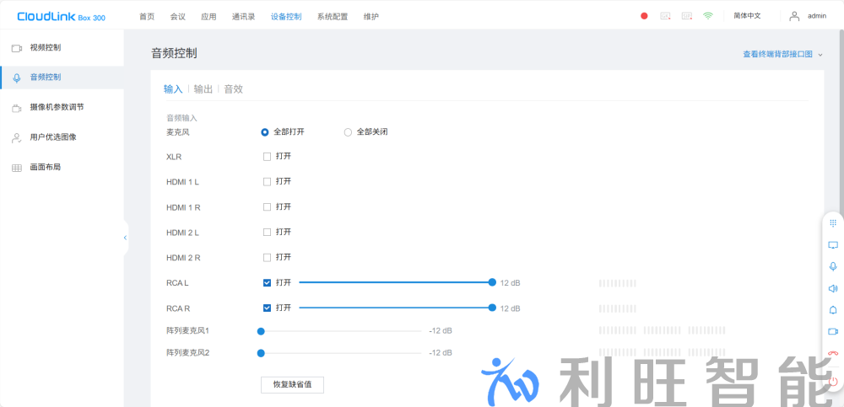Screen dimensions: 844x407
Task: Hang up using the red phone icon
Action: pyautogui.click(x=833, y=353)
